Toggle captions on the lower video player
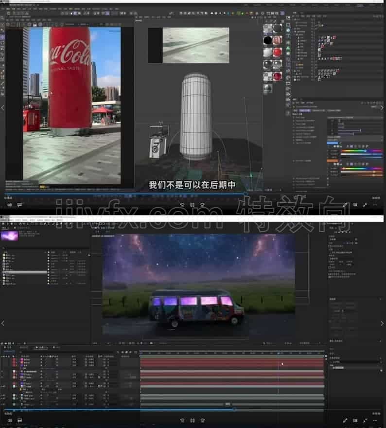The height and width of the screenshot is (428, 386). point(19,420)
